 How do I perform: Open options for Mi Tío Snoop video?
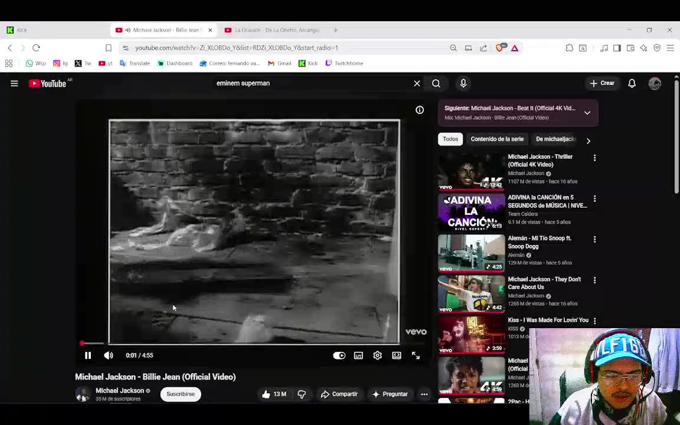pos(594,240)
